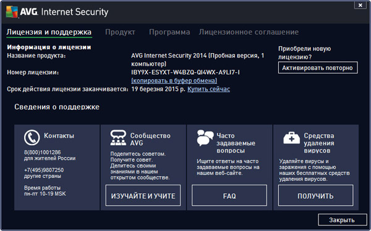The height and width of the screenshot is (231, 371).
Task: Click the speech bubbles FAQ icon
Action: coord(205,138)
